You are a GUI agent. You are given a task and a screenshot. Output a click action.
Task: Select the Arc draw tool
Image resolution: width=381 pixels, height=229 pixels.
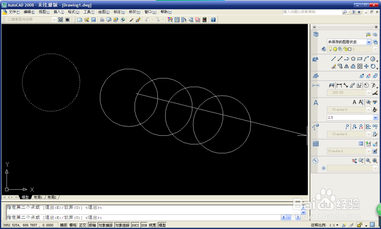coord(367,59)
